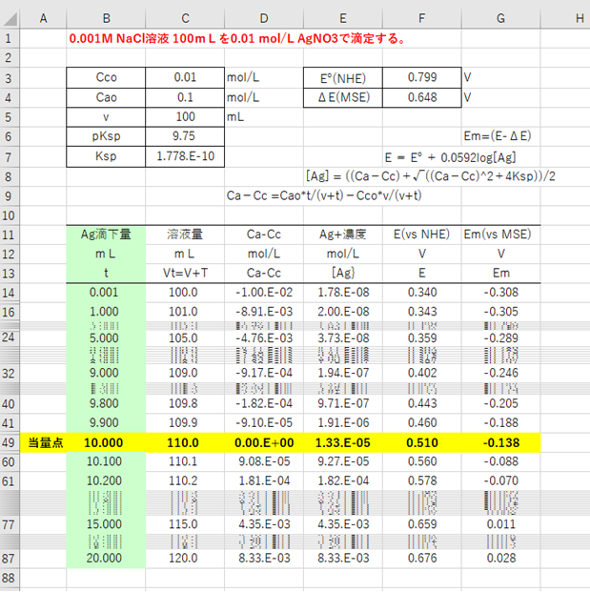Select column B header
Image resolution: width=590 pixels, height=592 pixels.
tap(106, 18)
